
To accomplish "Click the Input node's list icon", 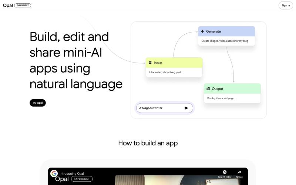I will click(150, 63).
